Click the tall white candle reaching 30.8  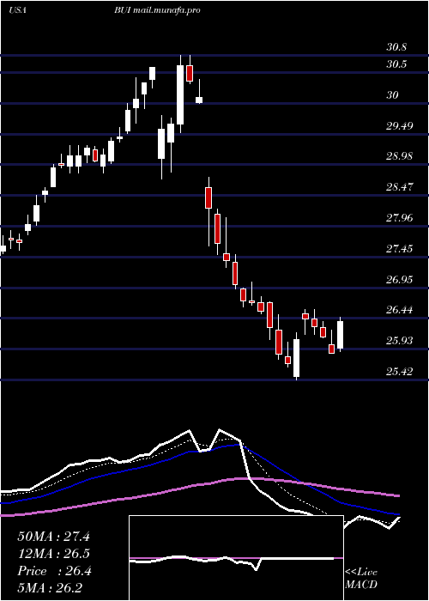(180, 94)
